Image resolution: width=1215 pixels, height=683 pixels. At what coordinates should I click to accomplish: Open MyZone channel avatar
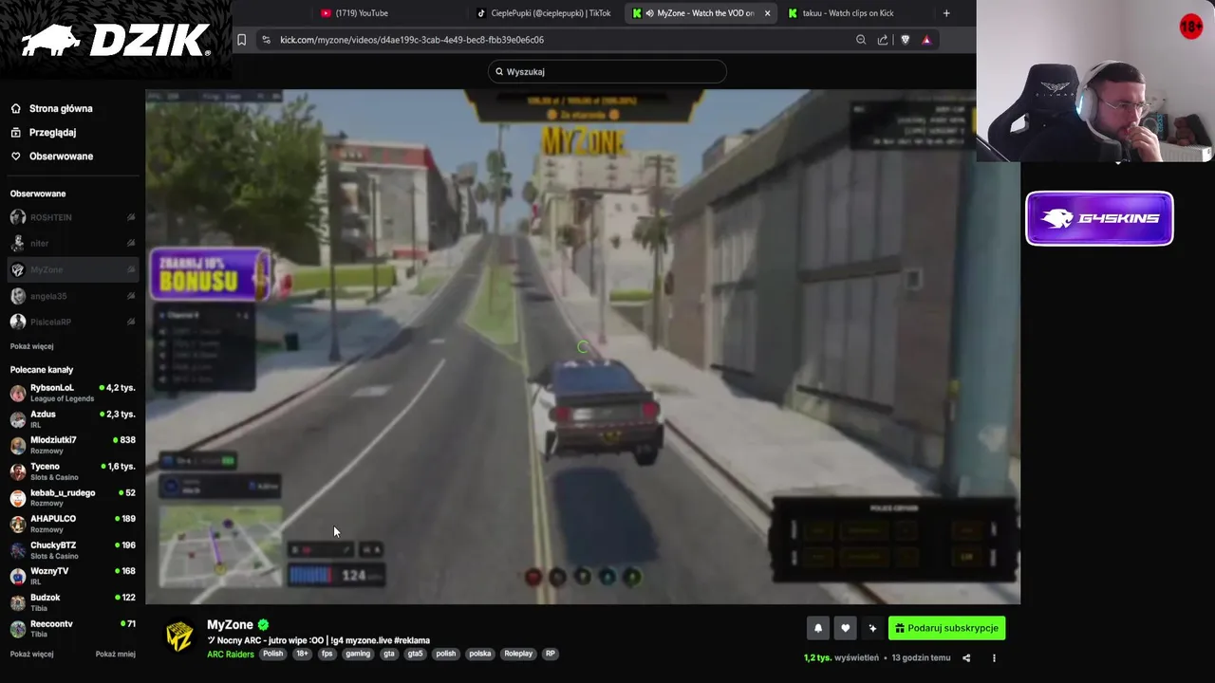[x=178, y=637]
